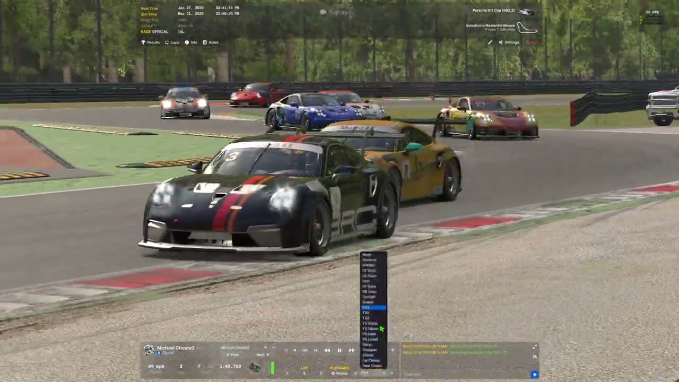
Task: Click the Monza track outline icon
Action: [x=527, y=27]
